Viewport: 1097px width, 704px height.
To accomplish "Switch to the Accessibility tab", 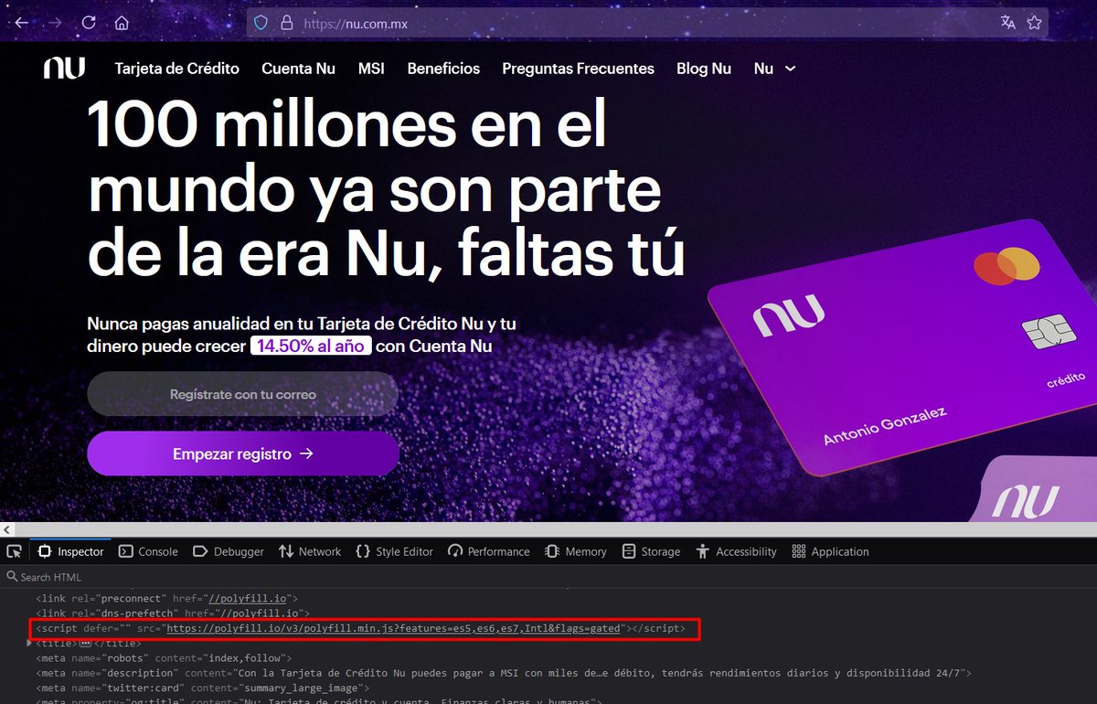I will (736, 551).
